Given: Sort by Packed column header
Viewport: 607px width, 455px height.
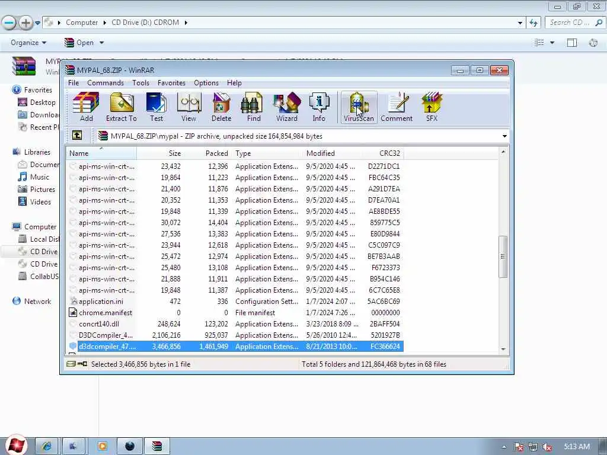Looking at the screenshot, I should pos(207,153).
